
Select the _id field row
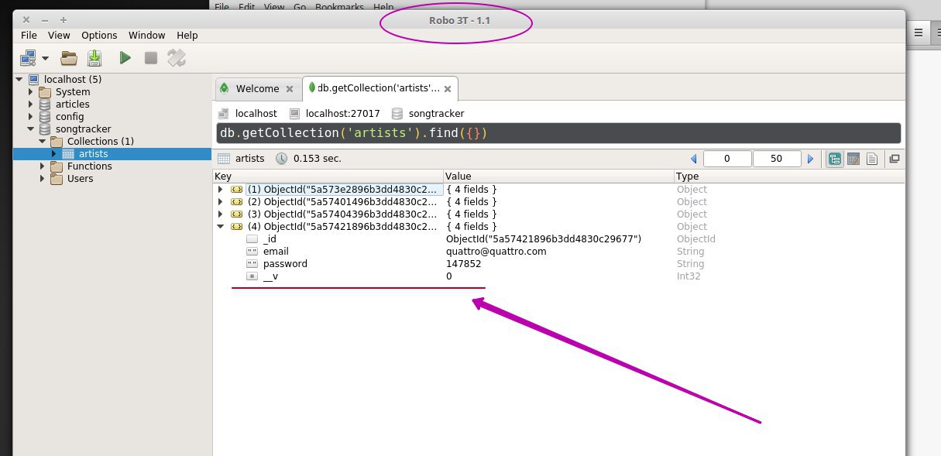coord(558,238)
